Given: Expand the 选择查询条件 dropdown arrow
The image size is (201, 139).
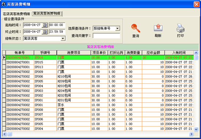Looking at the screenshot, I should click(117, 28).
